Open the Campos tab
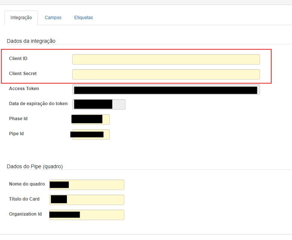292x240 pixels. [53, 18]
